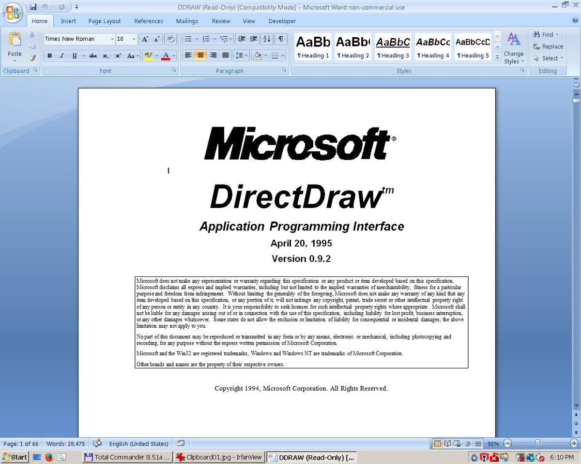Go to the References tab
The height and width of the screenshot is (464, 581).
pyautogui.click(x=149, y=21)
